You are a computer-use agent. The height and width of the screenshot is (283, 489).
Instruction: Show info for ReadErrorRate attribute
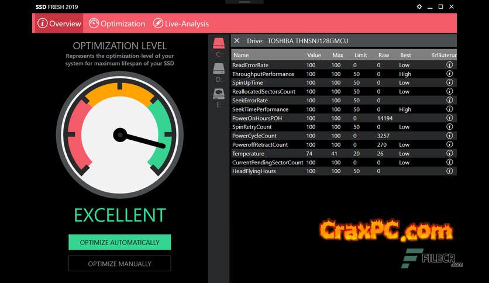tap(449, 65)
